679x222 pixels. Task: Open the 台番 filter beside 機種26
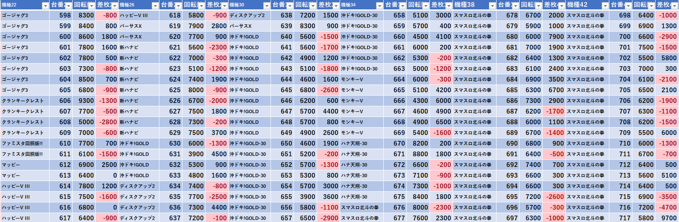pos(179,6)
